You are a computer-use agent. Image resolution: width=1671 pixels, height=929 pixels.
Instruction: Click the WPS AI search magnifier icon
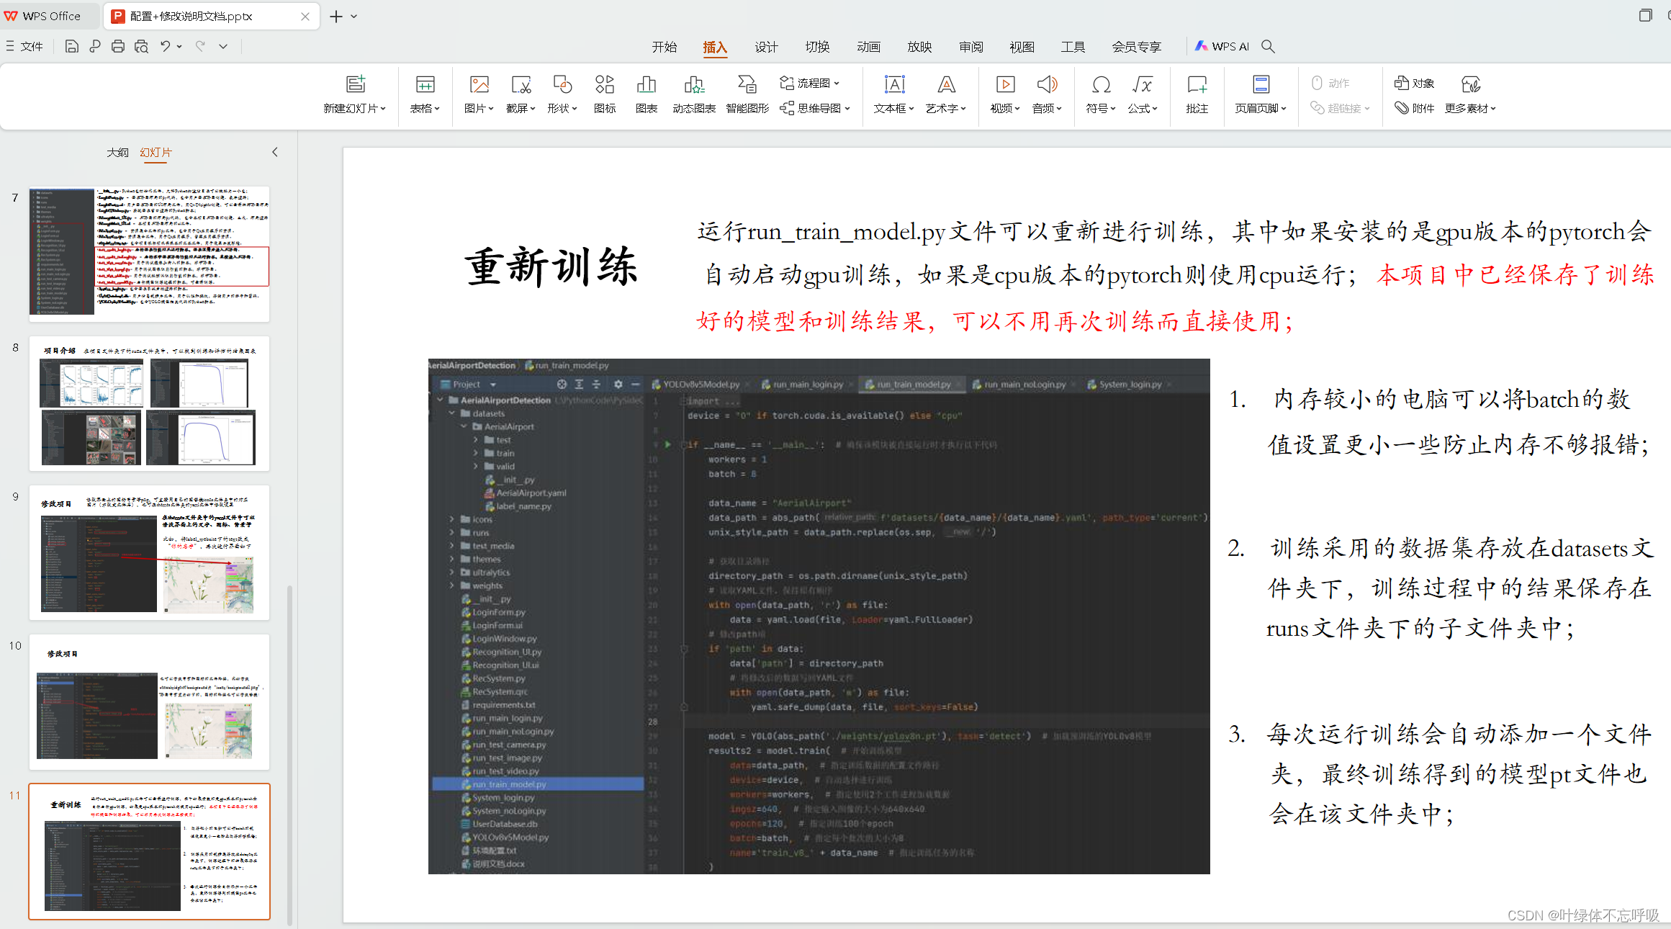(1269, 47)
